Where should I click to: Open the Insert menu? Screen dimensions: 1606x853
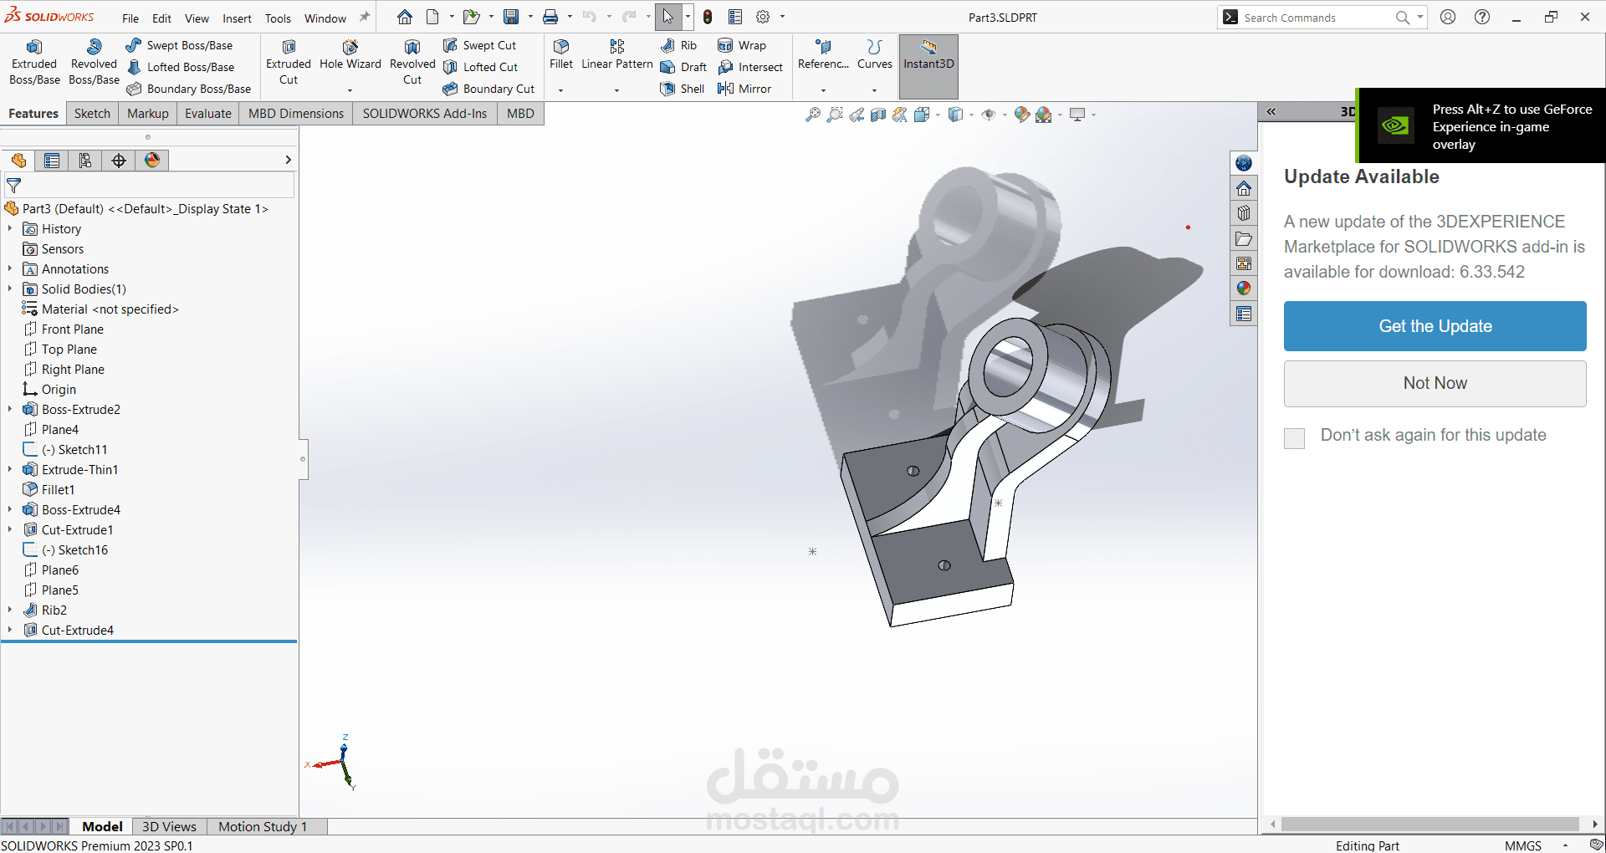coord(237,18)
